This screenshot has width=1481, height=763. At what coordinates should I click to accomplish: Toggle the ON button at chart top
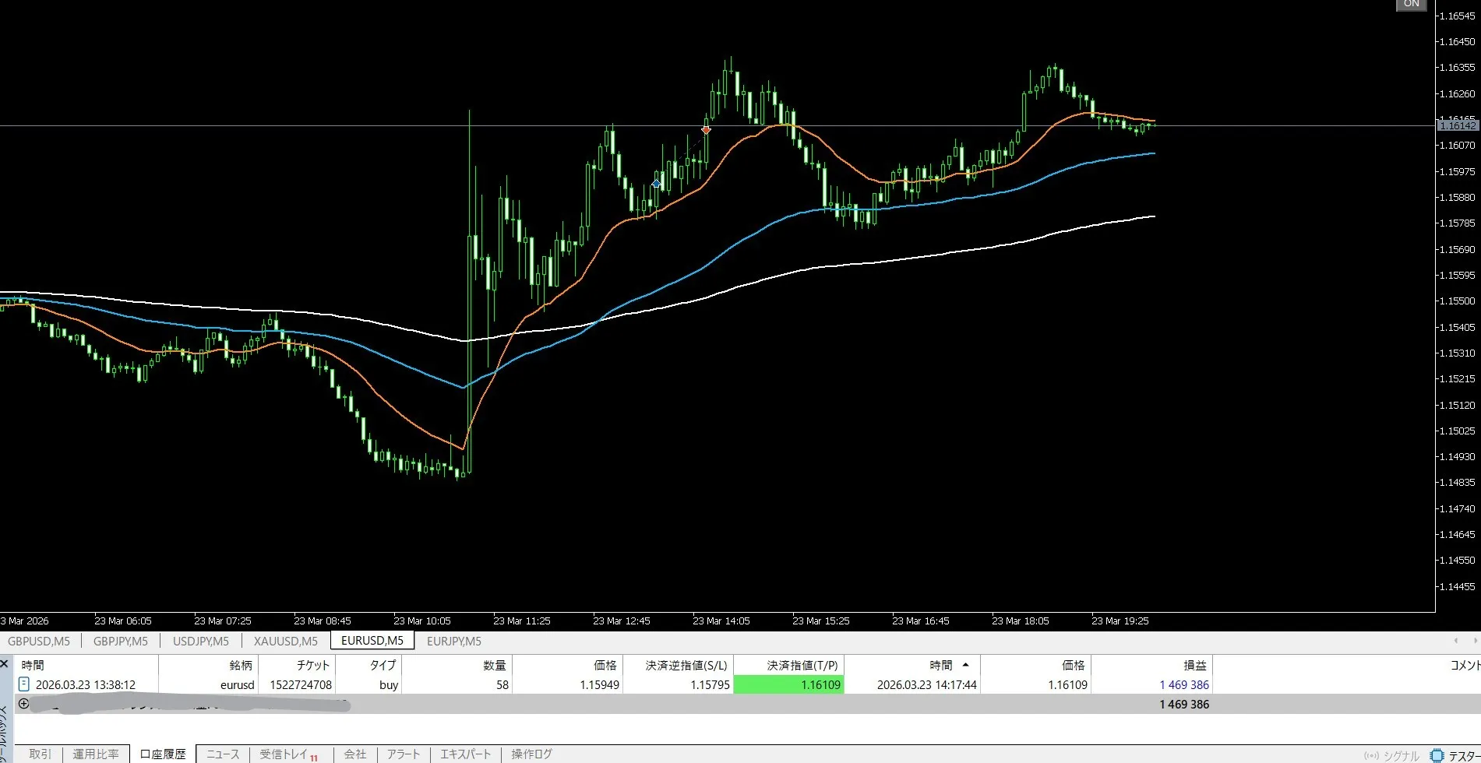pos(1411,5)
